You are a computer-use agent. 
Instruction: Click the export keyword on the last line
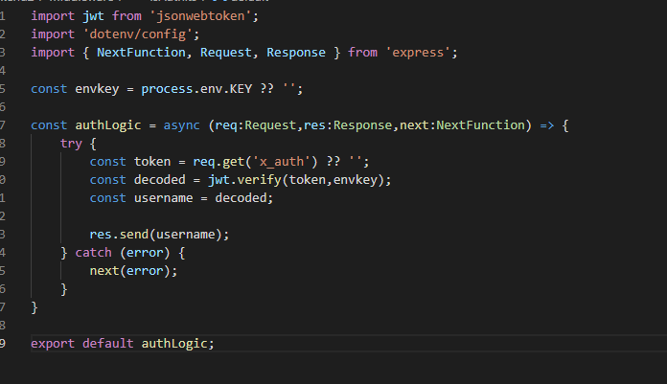tap(53, 344)
